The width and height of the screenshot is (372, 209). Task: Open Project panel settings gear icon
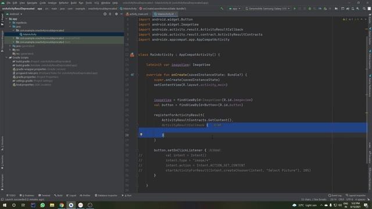(116, 14)
